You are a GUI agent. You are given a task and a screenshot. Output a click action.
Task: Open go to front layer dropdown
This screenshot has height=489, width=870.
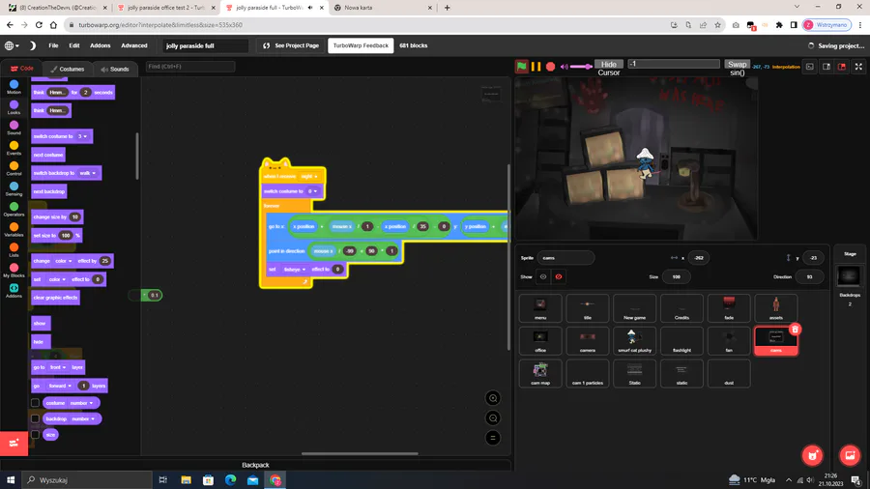tap(57, 367)
